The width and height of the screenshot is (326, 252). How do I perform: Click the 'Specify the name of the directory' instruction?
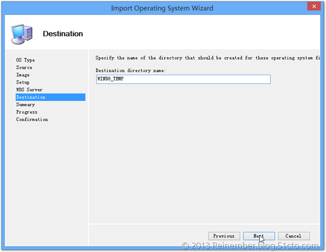(208, 58)
